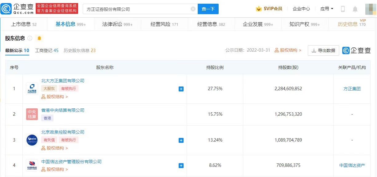Expand plus icon for 北京政泉控股有限公司 row
The height and width of the screenshot is (177, 377).
coord(181,140)
